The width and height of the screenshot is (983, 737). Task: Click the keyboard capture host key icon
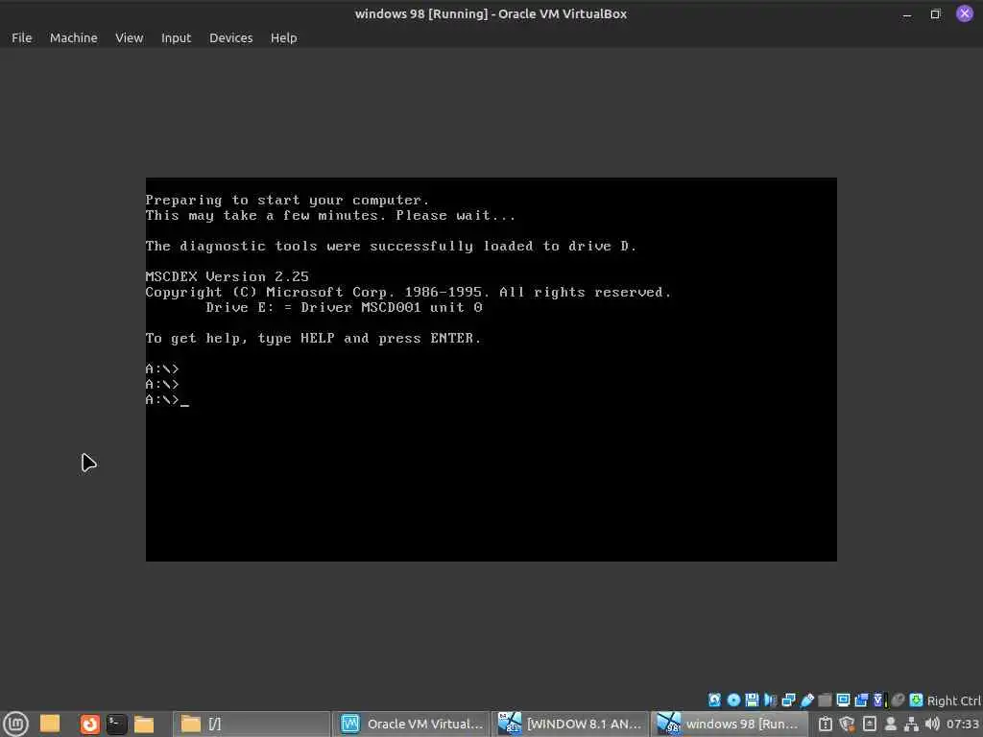(x=916, y=700)
